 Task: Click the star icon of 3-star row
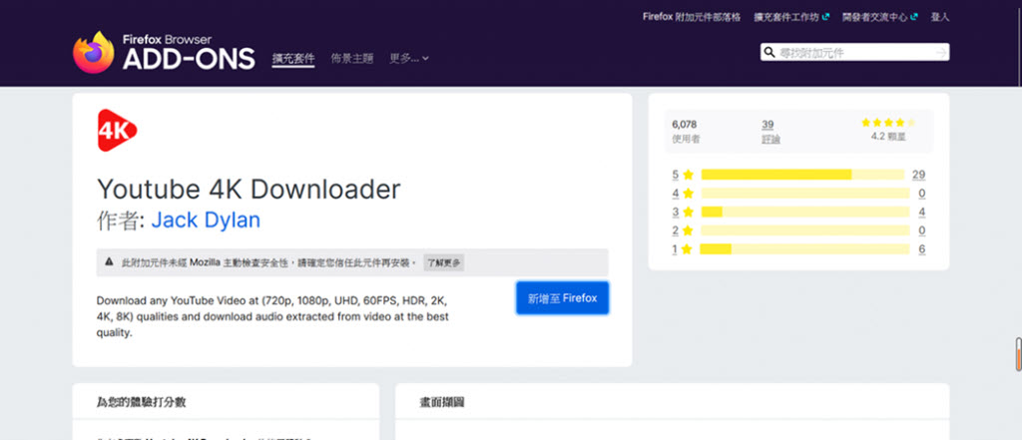pyautogui.click(x=689, y=212)
